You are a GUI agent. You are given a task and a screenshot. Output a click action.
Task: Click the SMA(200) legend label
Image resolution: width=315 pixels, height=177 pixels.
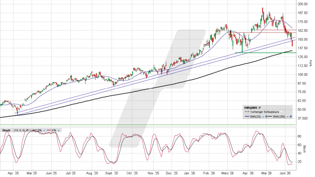[x=279, y=116]
